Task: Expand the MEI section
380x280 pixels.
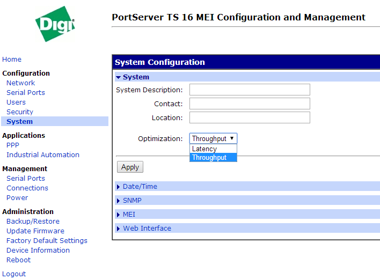Action: [x=129, y=215]
